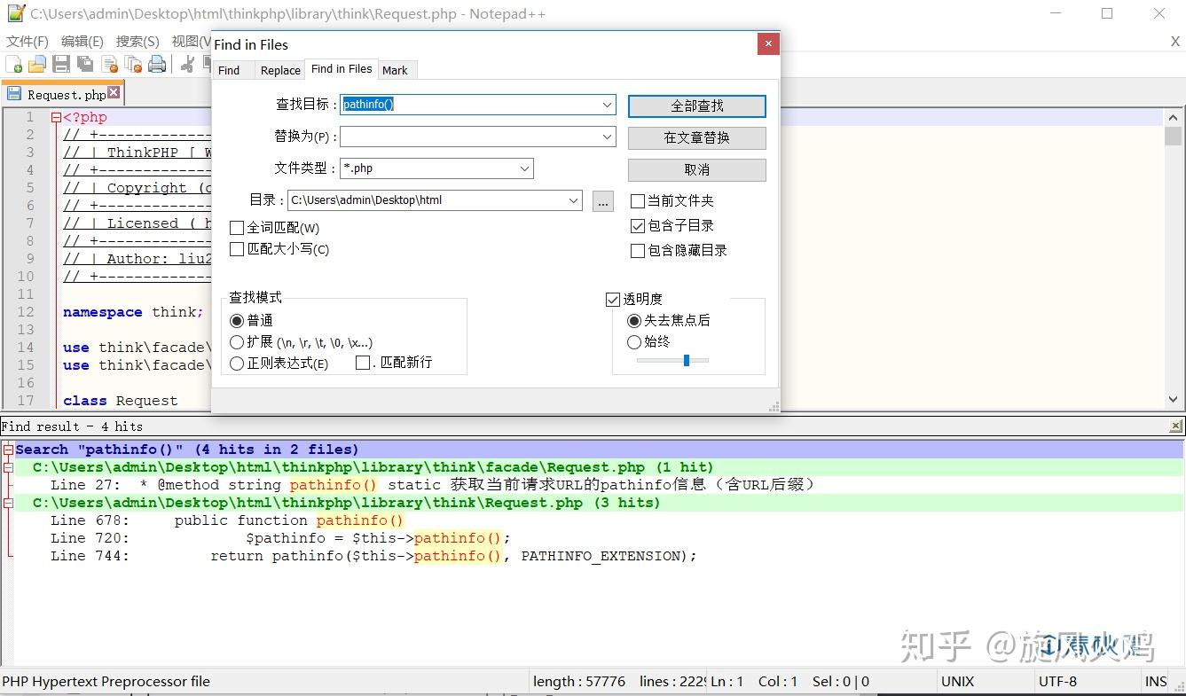Viewport: 1186px width, 696px height.
Task: Open the 编辑(E) menu
Action: tap(82, 42)
